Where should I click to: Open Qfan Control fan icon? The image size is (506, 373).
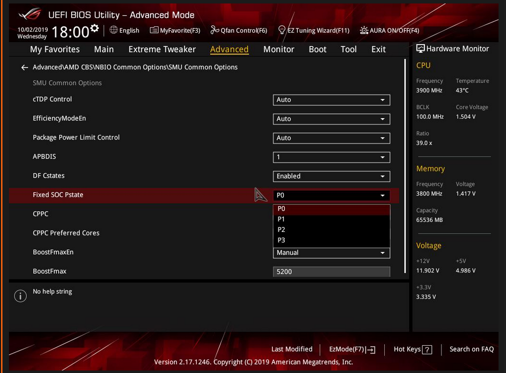click(215, 30)
